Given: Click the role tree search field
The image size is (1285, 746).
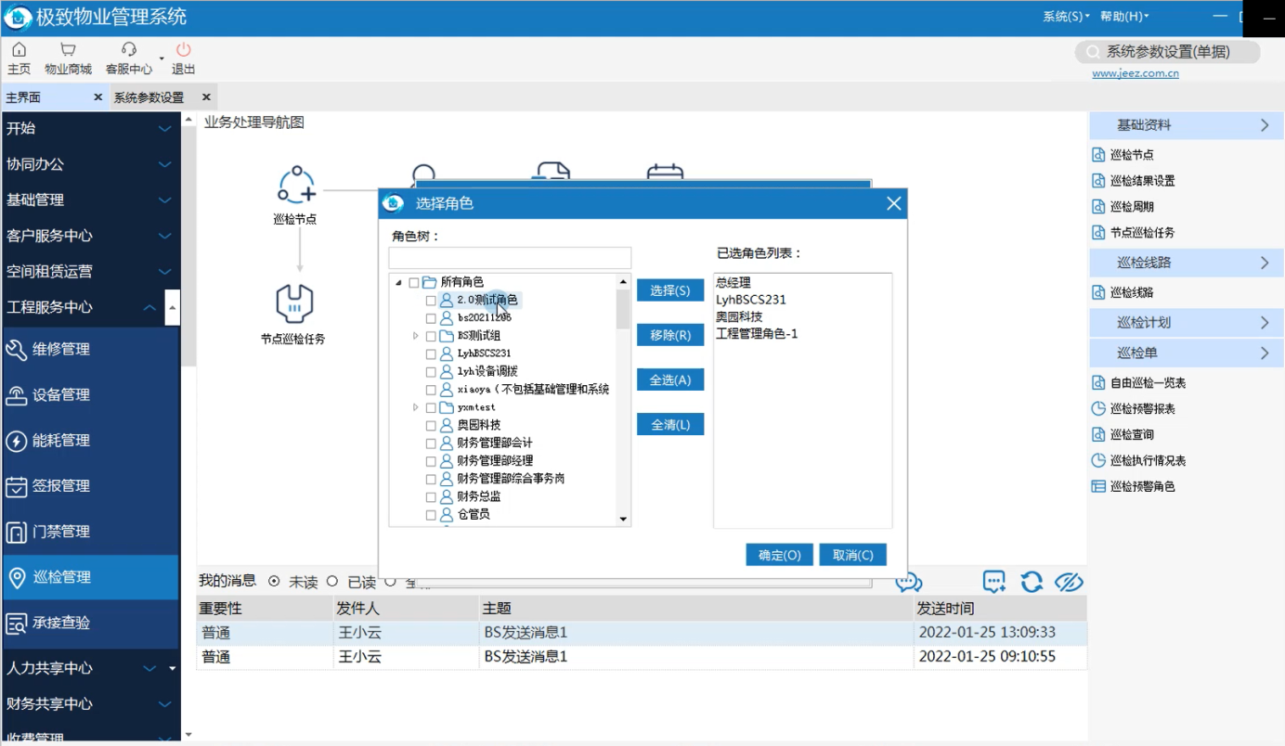Looking at the screenshot, I should 510,258.
